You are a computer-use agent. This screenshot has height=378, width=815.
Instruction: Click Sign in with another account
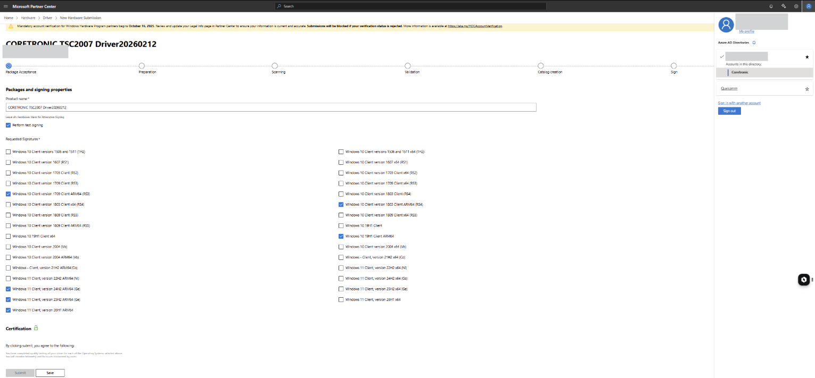pos(739,103)
